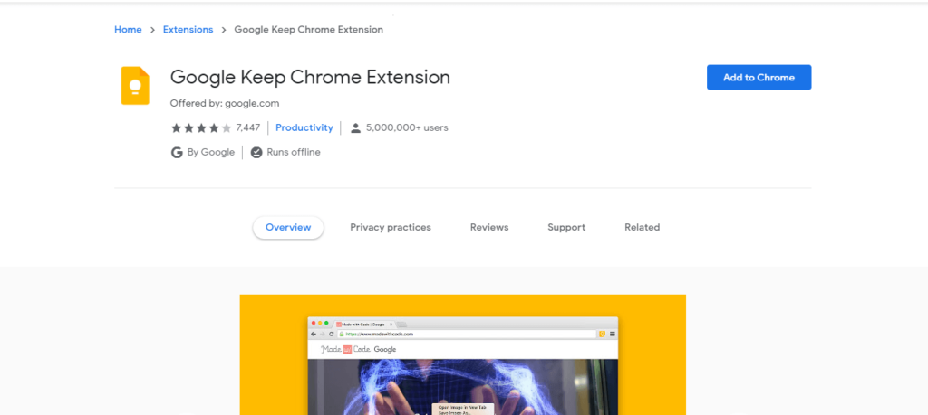Open the Support tab
Image resolution: width=928 pixels, height=415 pixels.
point(566,227)
